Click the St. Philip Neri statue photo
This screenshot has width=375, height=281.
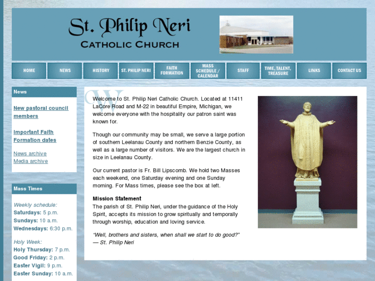(307, 162)
